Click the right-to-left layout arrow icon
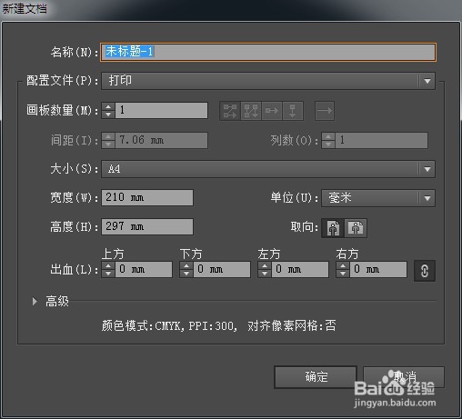Screen dimensions: 462x419 (x=325, y=111)
